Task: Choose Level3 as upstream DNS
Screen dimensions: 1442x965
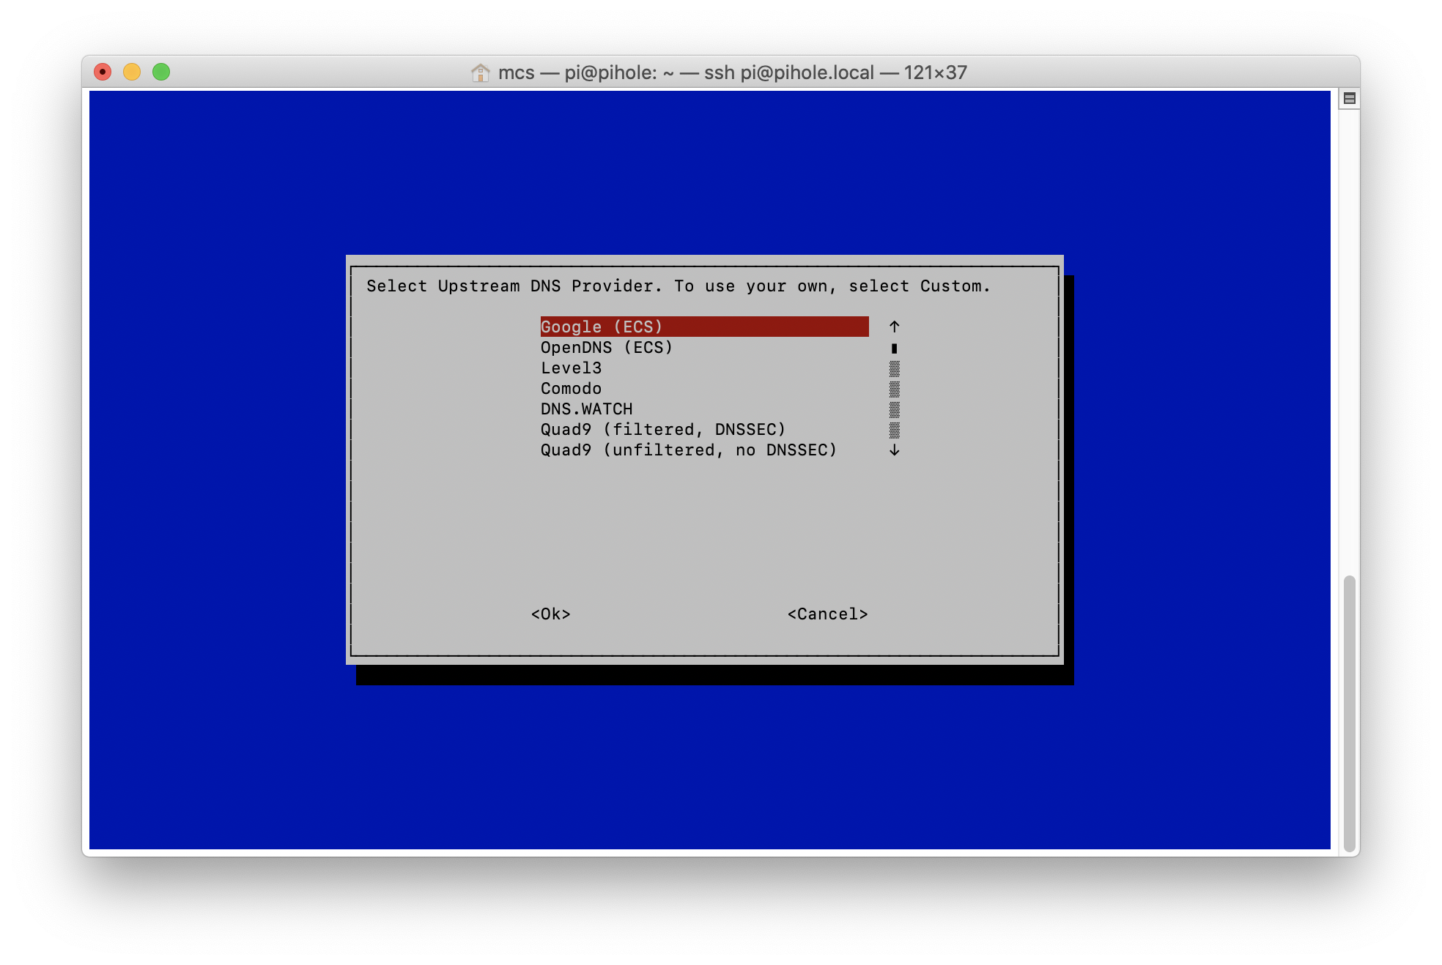Action: point(571,368)
